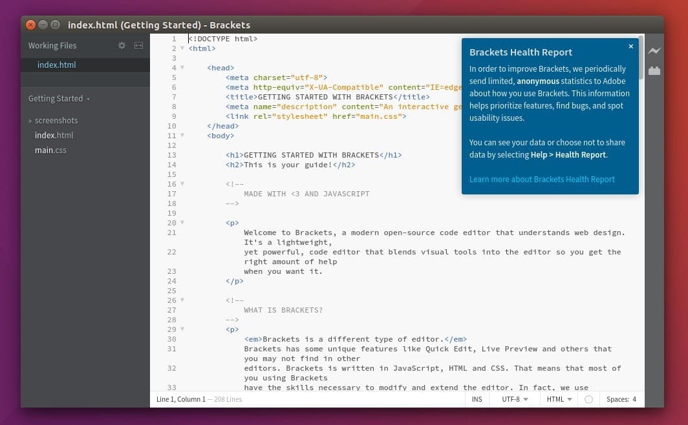This screenshot has height=425, width=688.
Task: Fold the body tag arrow on line 11
Action: coord(182,136)
